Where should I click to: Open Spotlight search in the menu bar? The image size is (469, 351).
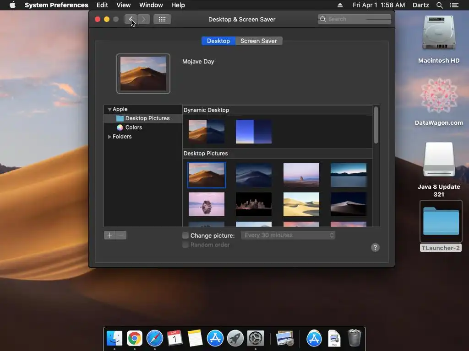[x=439, y=5]
